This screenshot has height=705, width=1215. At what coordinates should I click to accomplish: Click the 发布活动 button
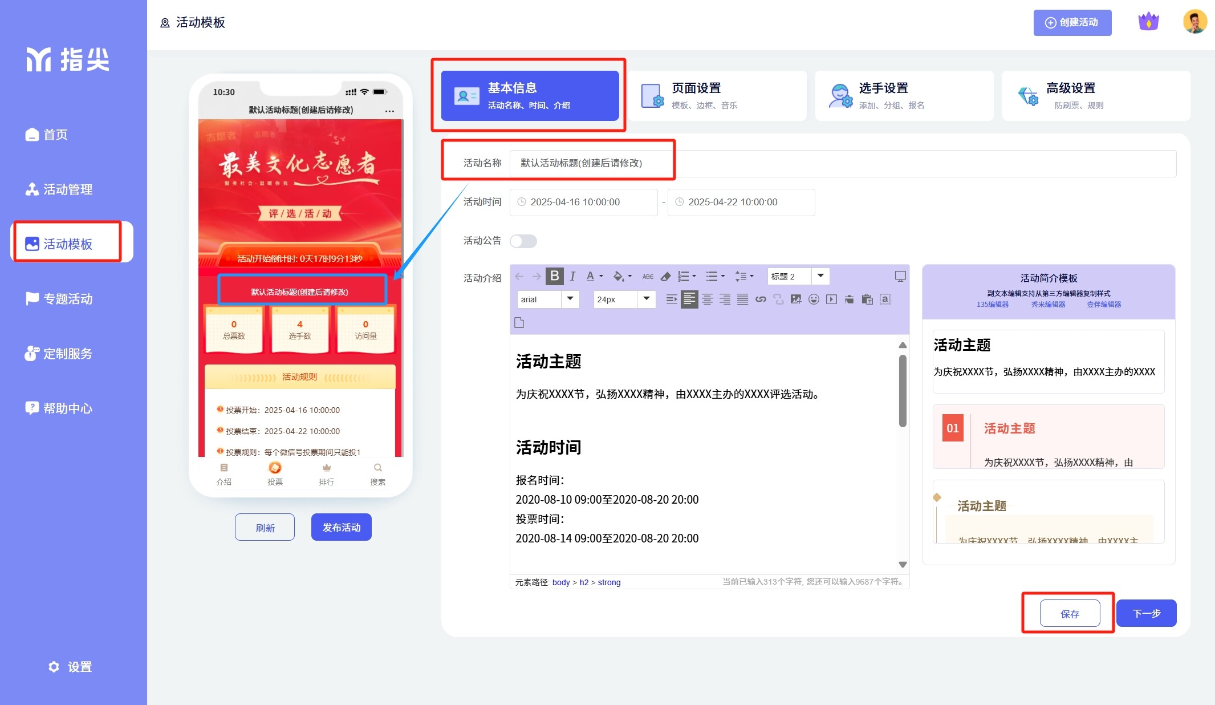341,527
